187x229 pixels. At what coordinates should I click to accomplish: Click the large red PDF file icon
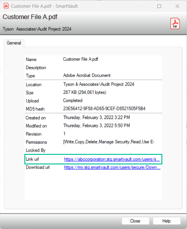(175, 23)
